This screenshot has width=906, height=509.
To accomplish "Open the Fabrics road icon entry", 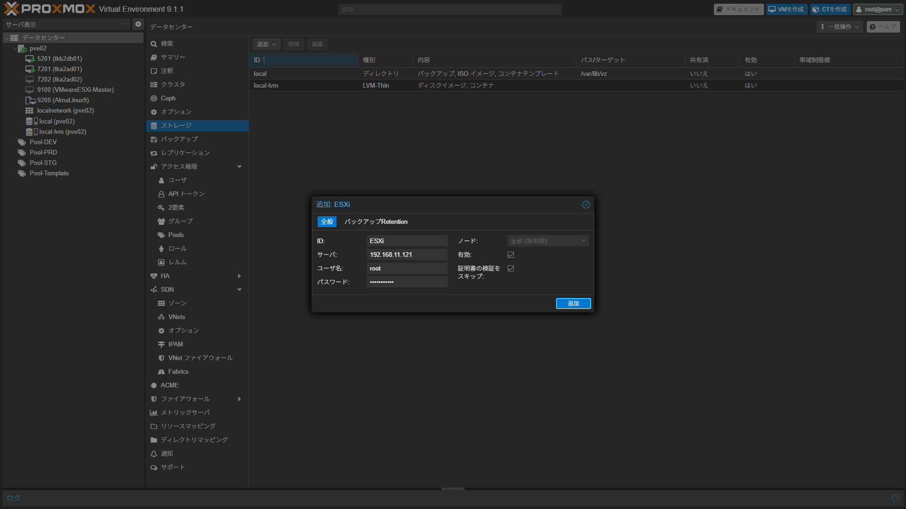I will pos(161,372).
